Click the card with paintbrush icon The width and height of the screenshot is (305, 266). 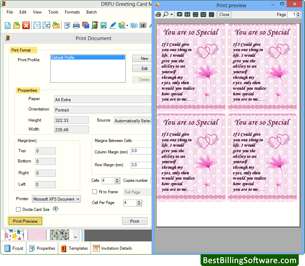pos(95,25)
